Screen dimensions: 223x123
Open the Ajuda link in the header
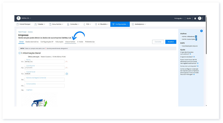pos(189,18)
